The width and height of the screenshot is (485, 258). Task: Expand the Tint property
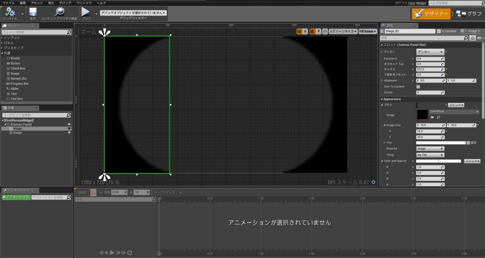coord(384,143)
